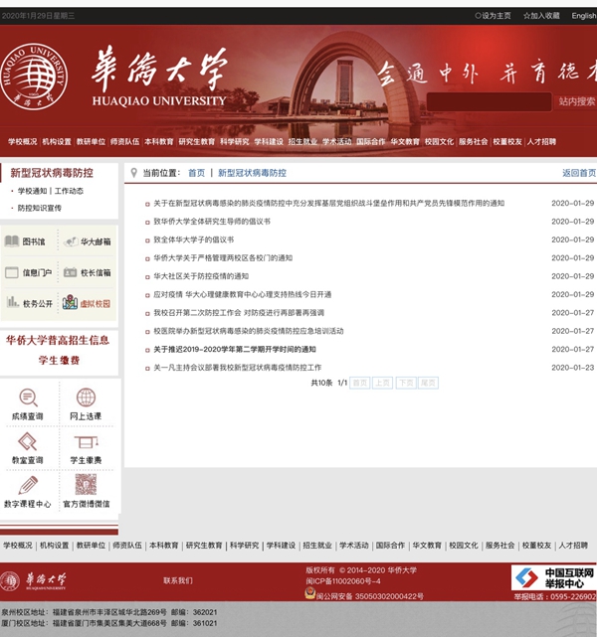Image resolution: width=597 pixels, height=637 pixels.
Task: Open 成绩查询 grade lookup icon
Action: (x=28, y=397)
